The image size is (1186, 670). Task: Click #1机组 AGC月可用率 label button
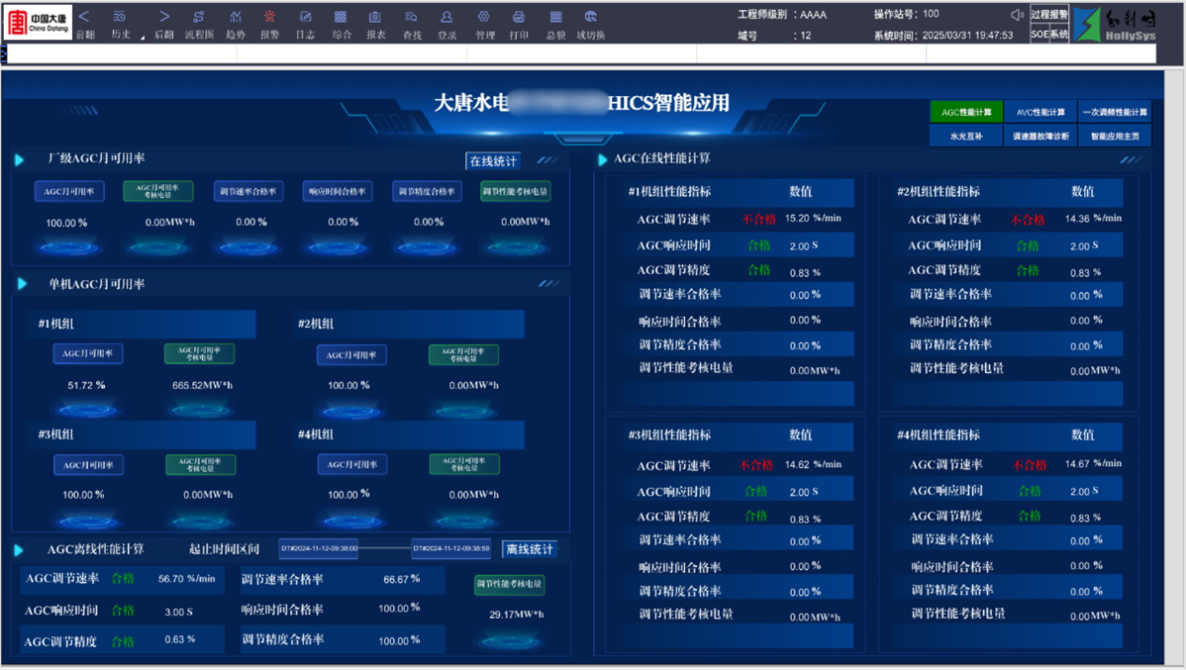[x=88, y=353]
